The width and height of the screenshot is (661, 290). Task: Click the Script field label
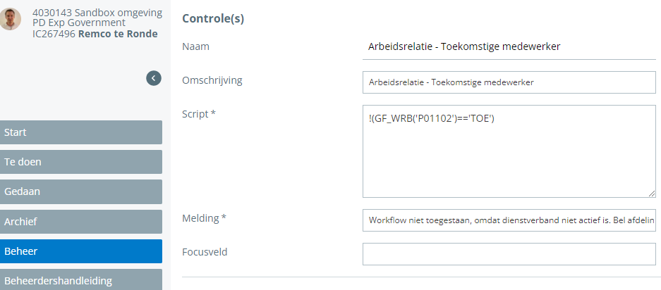198,113
